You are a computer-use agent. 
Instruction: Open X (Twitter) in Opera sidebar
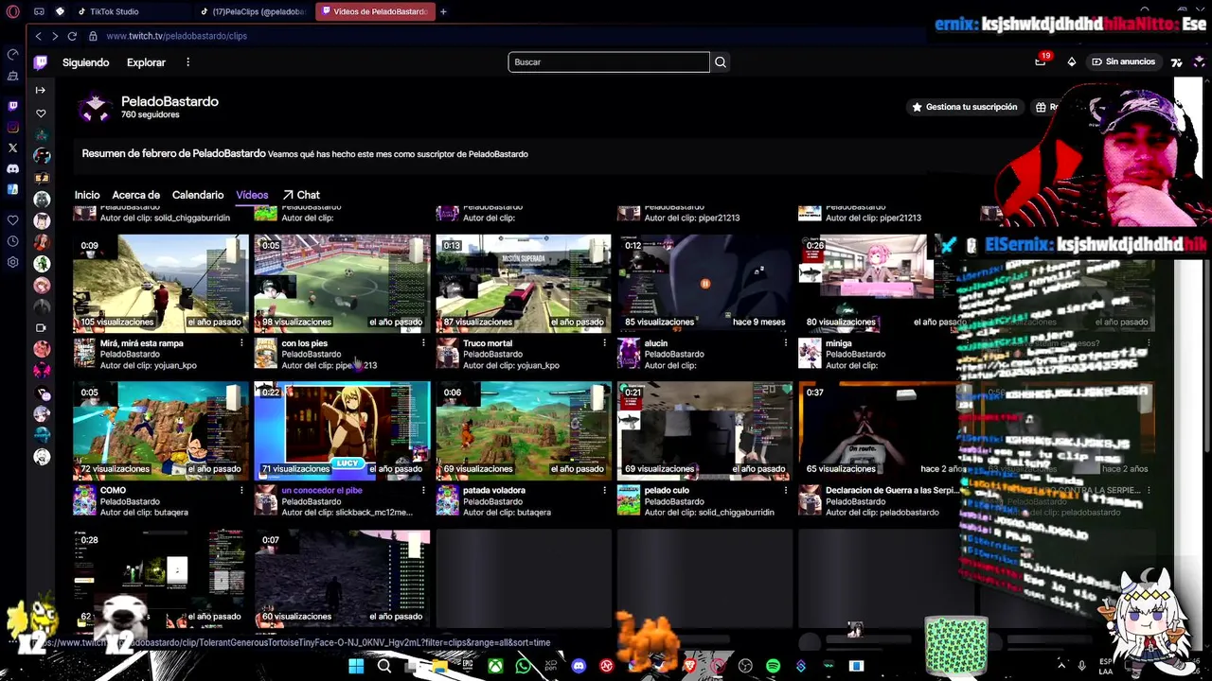pos(13,148)
